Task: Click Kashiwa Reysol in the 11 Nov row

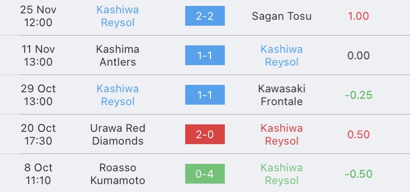Action: pos(282,55)
